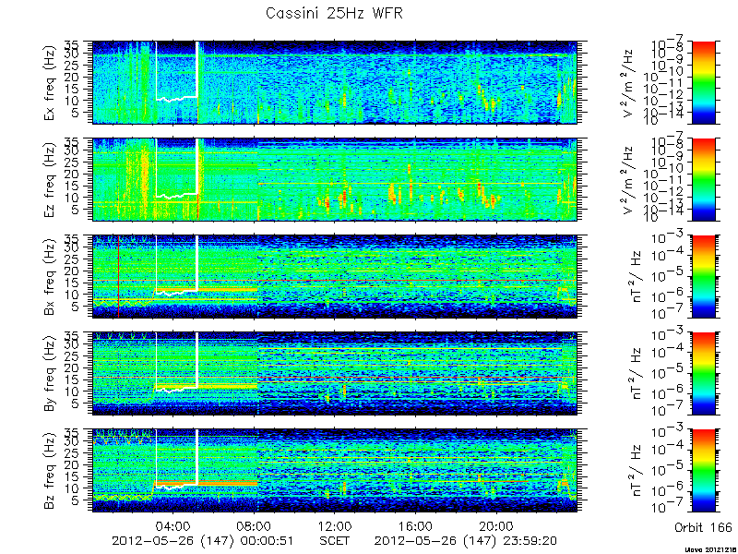Click the Ez panel color scale bar
The image size is (738, 554).
(x=703, y=179)
